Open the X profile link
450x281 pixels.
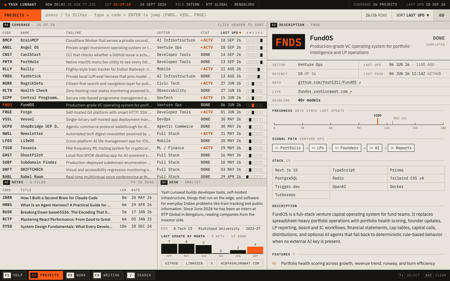point(212,264)
